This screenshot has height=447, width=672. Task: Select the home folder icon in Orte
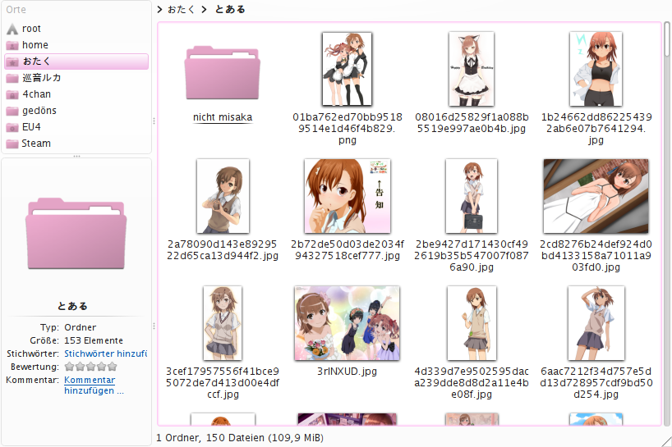[12, 45]
